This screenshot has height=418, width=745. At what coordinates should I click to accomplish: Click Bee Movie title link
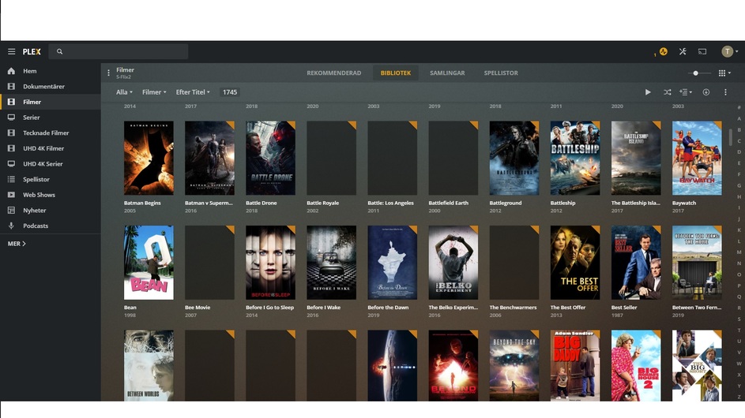click(x=198, y=308)
